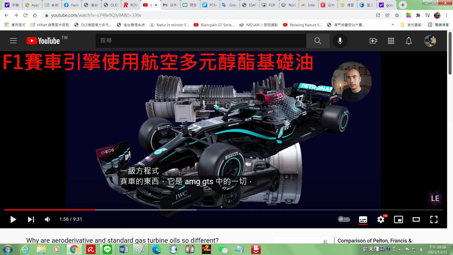The height and width of the screenshot is (255, 453).
Task: Play the paused YouTube video
Action: pyautogui.click(x=13, y=219)
